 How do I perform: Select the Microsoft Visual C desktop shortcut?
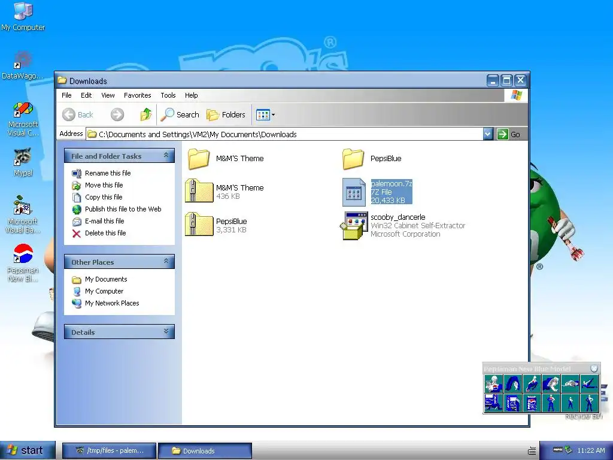click(x=23, y=119)
